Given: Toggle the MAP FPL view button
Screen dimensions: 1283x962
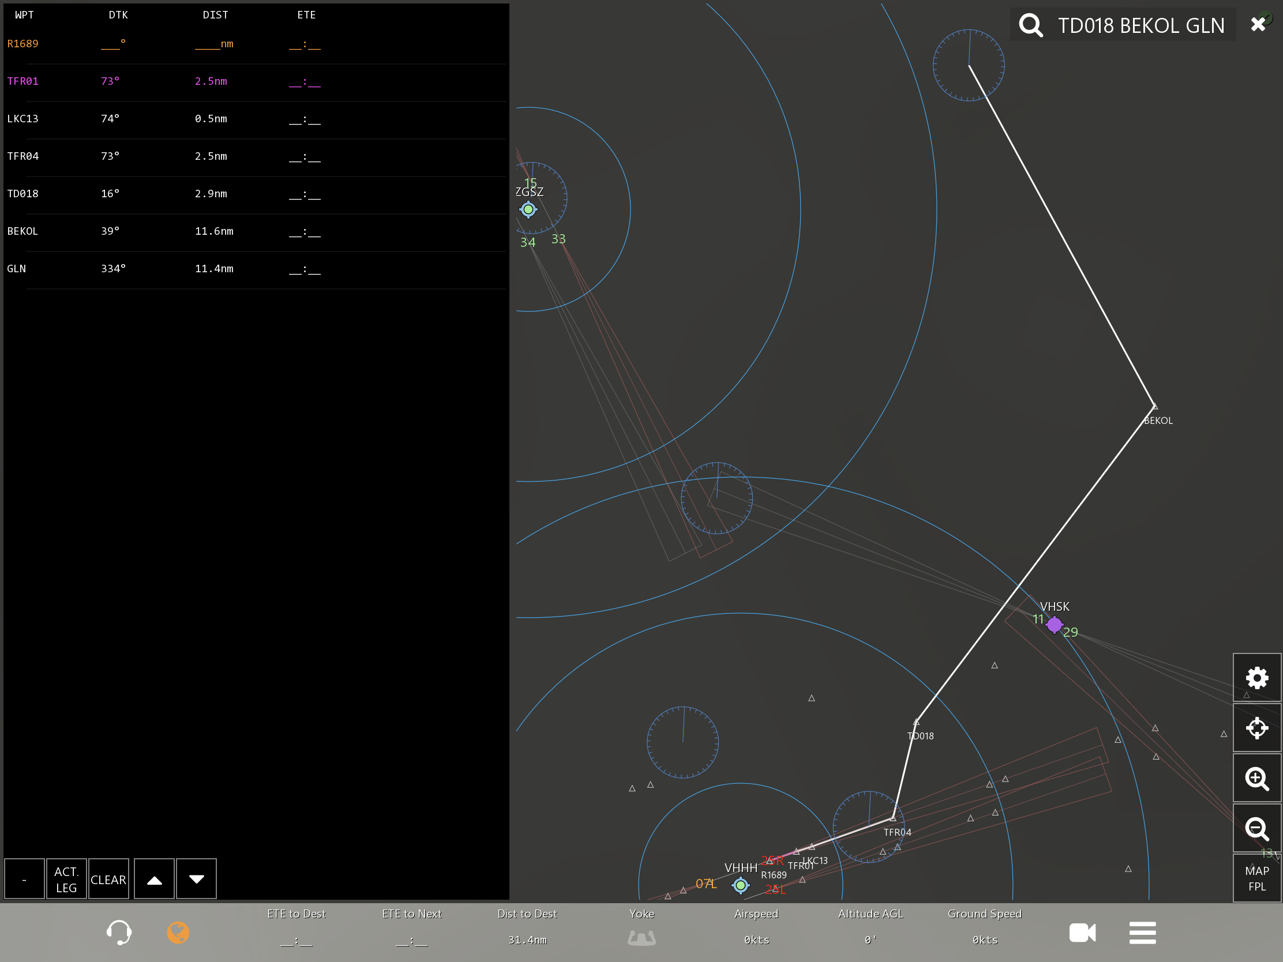Looking at the screenshot, I should [x=1256, y=878].
